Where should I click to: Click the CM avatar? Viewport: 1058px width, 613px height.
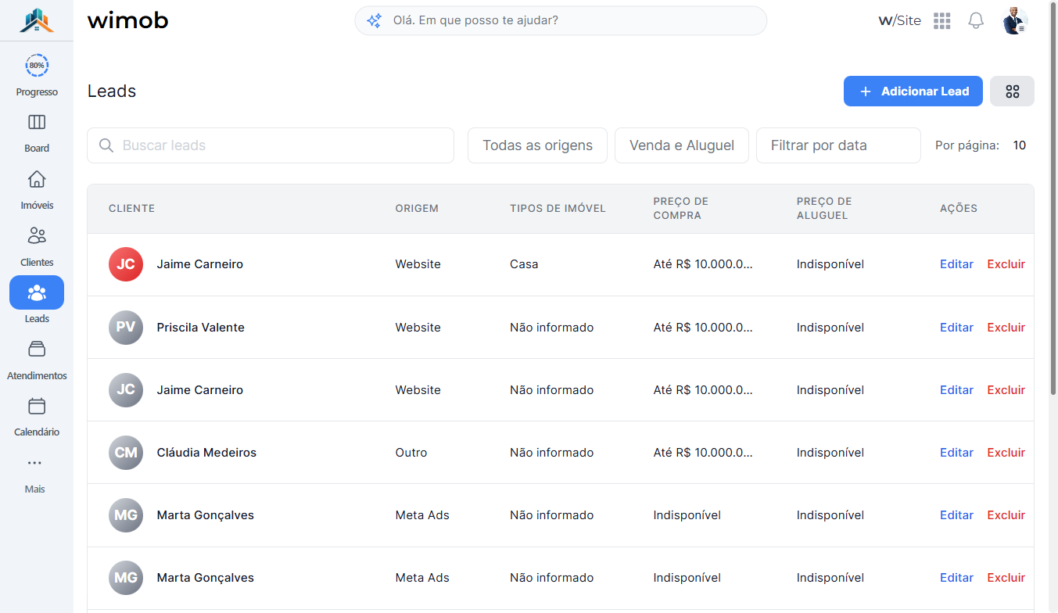coord(126,452)
